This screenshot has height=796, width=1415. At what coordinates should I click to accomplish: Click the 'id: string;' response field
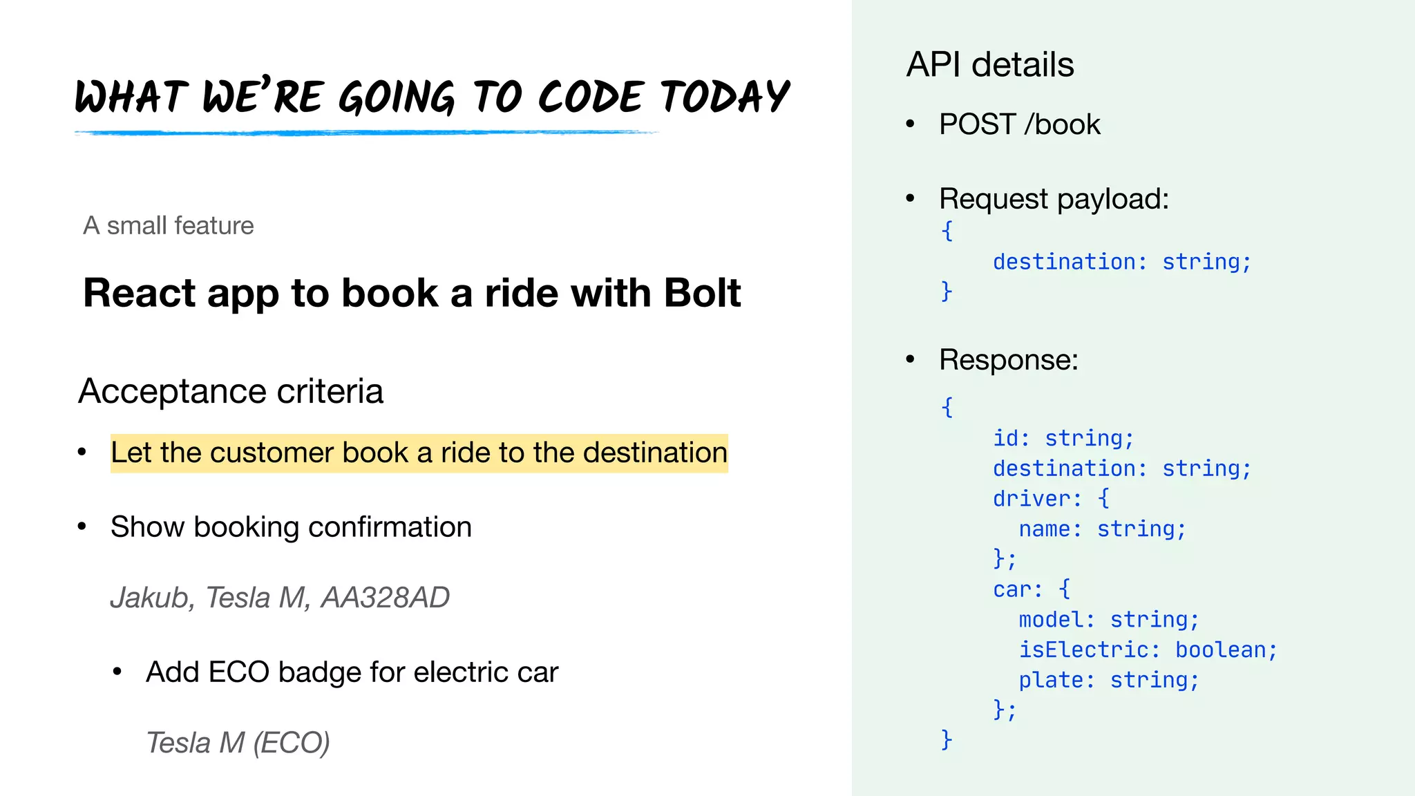point(1063,438)
